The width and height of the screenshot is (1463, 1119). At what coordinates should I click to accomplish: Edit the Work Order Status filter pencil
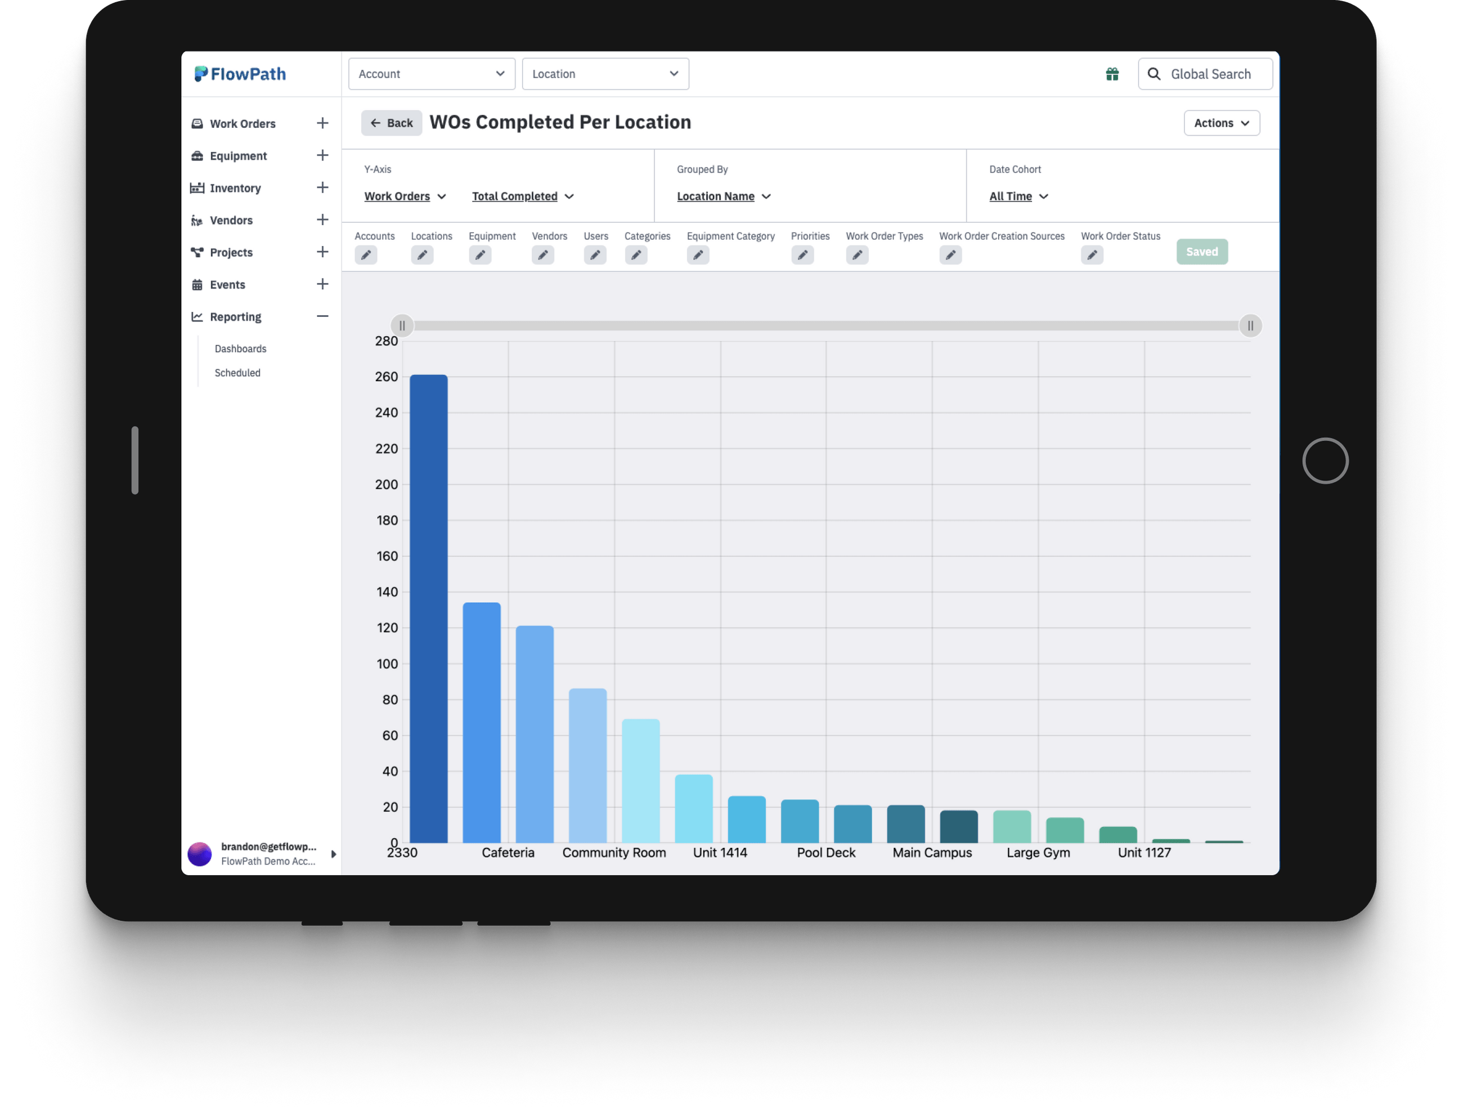point(1092,254)
